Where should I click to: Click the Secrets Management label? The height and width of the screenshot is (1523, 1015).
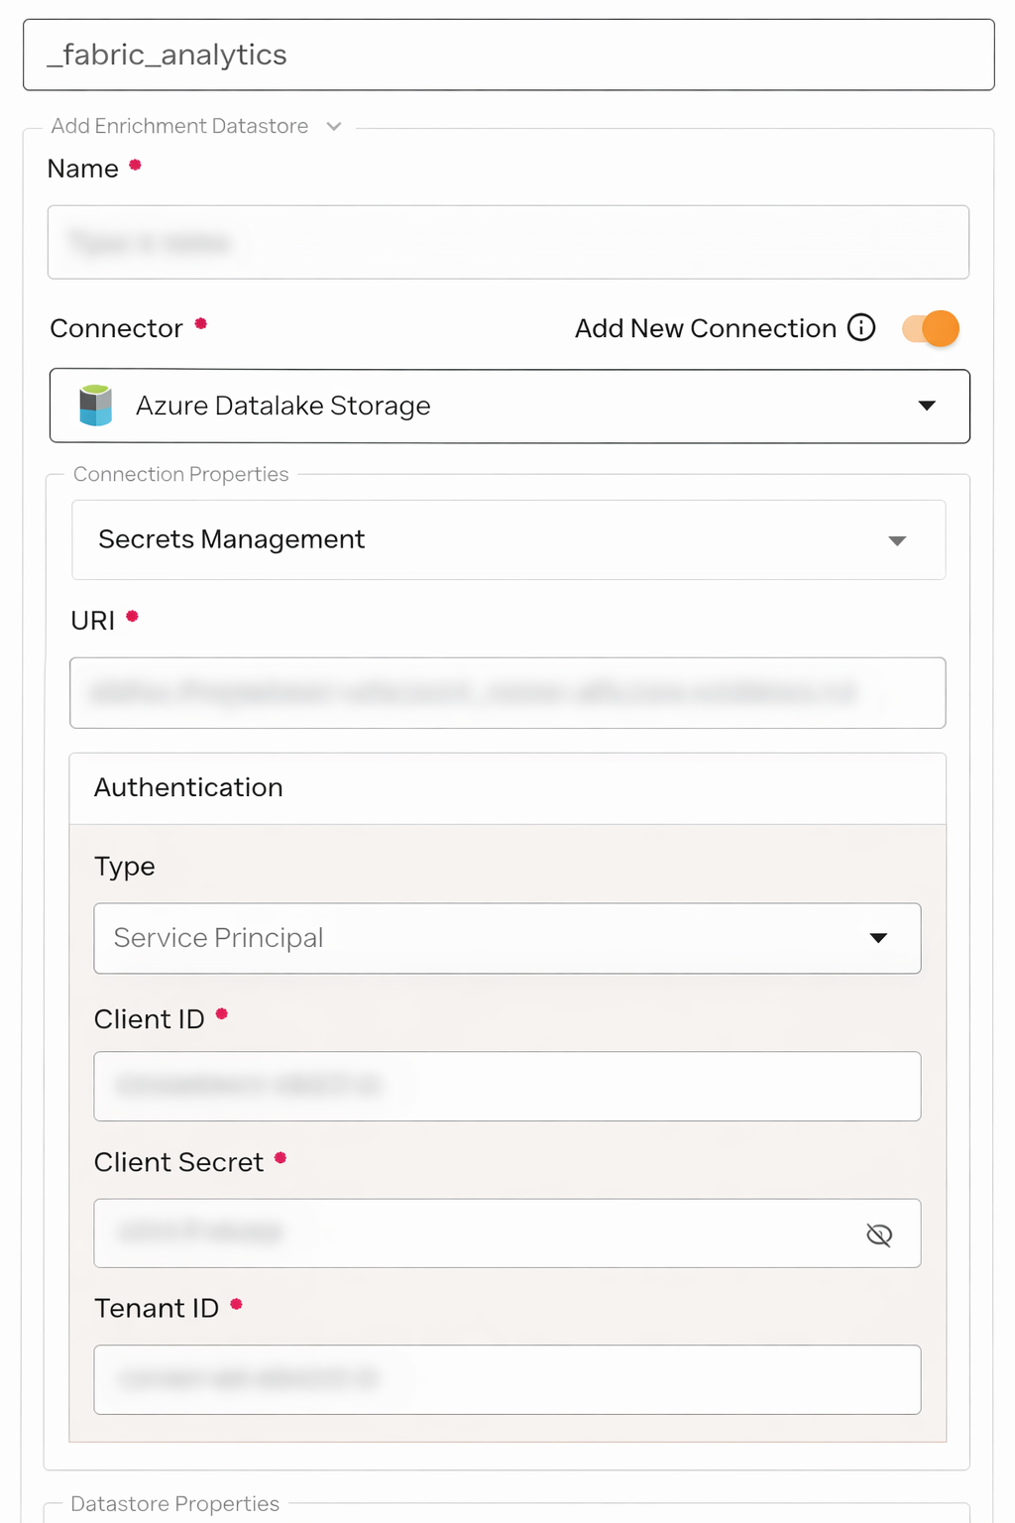point(231,539)
